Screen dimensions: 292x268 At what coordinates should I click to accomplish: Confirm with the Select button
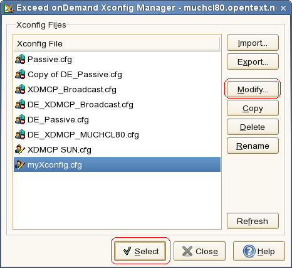coord(140,251)
